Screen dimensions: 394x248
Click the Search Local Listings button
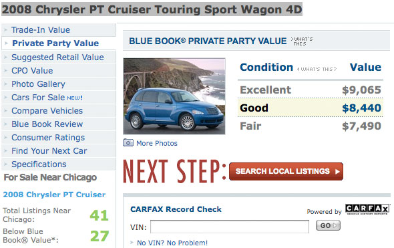point(286,172)
